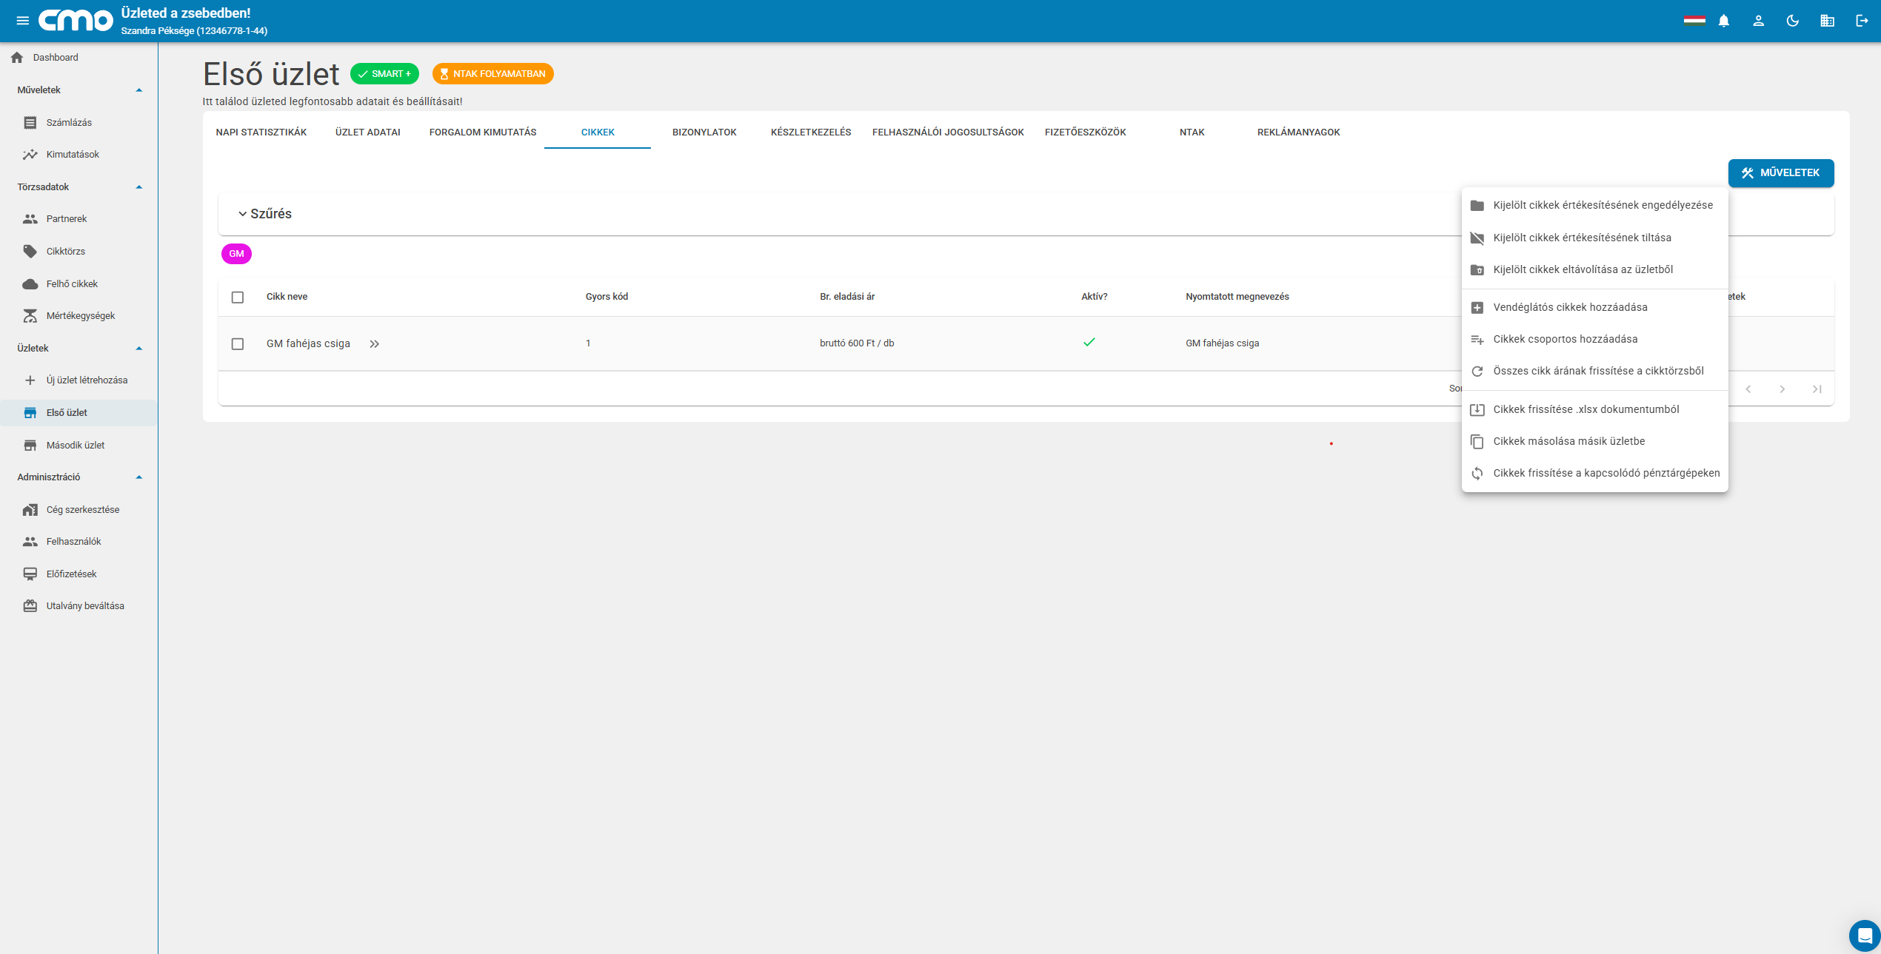This screenshot has height=954, width=1881.
Task: Switch to Üzlet adatai tab
Action: [x=368, y=132]
